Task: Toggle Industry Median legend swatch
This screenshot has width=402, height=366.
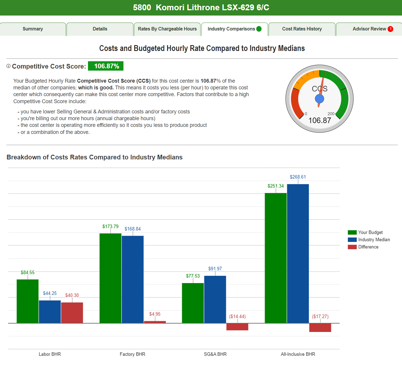Action: tap(352, 240)
